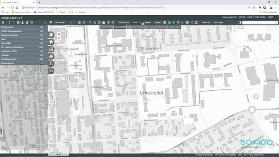Click the map sheet round button
The image size is (279, 157).
(51, 49)
